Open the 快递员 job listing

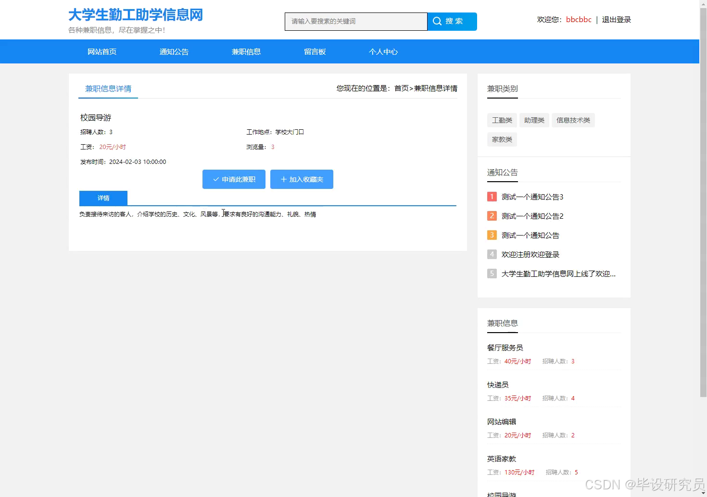pyautogui.click(x=498, y=385)
